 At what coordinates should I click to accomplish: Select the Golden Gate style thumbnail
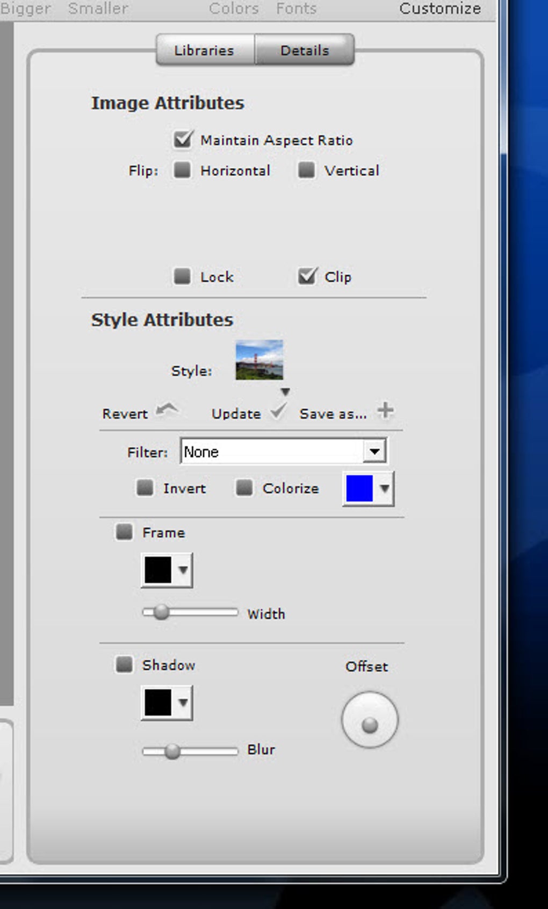pos(259,360)
